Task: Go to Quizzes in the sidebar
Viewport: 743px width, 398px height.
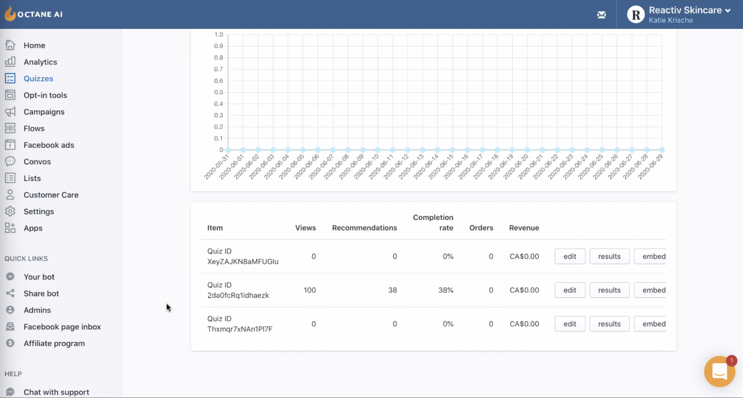Action: (x=38, y=78)
